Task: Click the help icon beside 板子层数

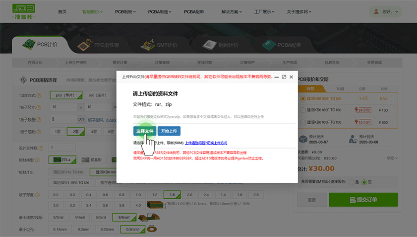Action: tap(39, 132)
